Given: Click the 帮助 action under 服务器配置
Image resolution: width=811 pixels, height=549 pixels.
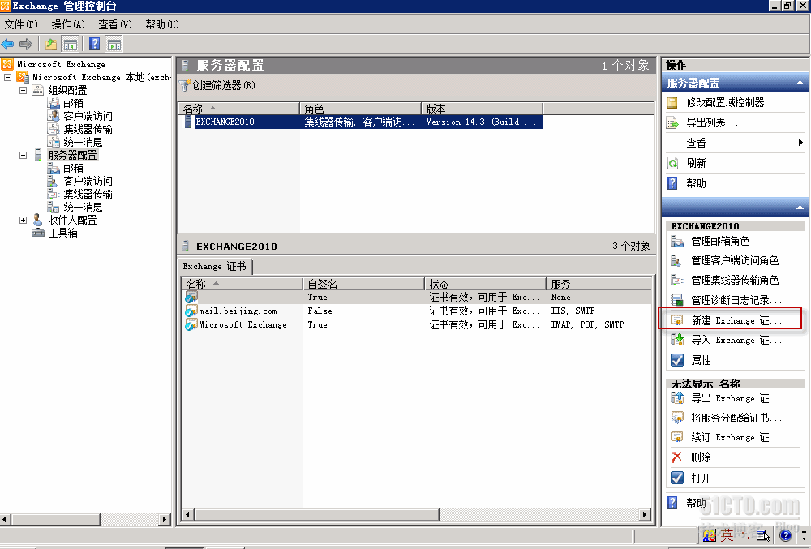Looking at the screenshot, I should point(696,183).
